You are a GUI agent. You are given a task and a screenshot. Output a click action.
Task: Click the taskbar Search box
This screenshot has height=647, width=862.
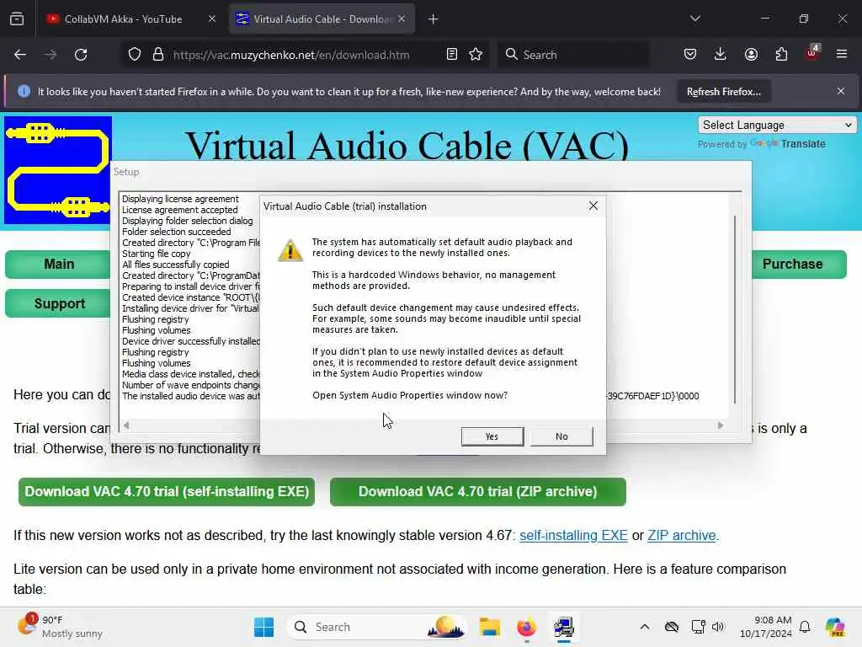377,627
